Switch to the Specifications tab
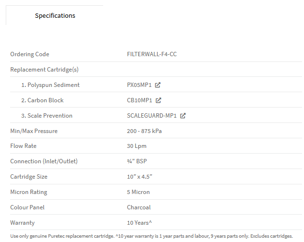The image size is (304, 242). pos(55,15)
